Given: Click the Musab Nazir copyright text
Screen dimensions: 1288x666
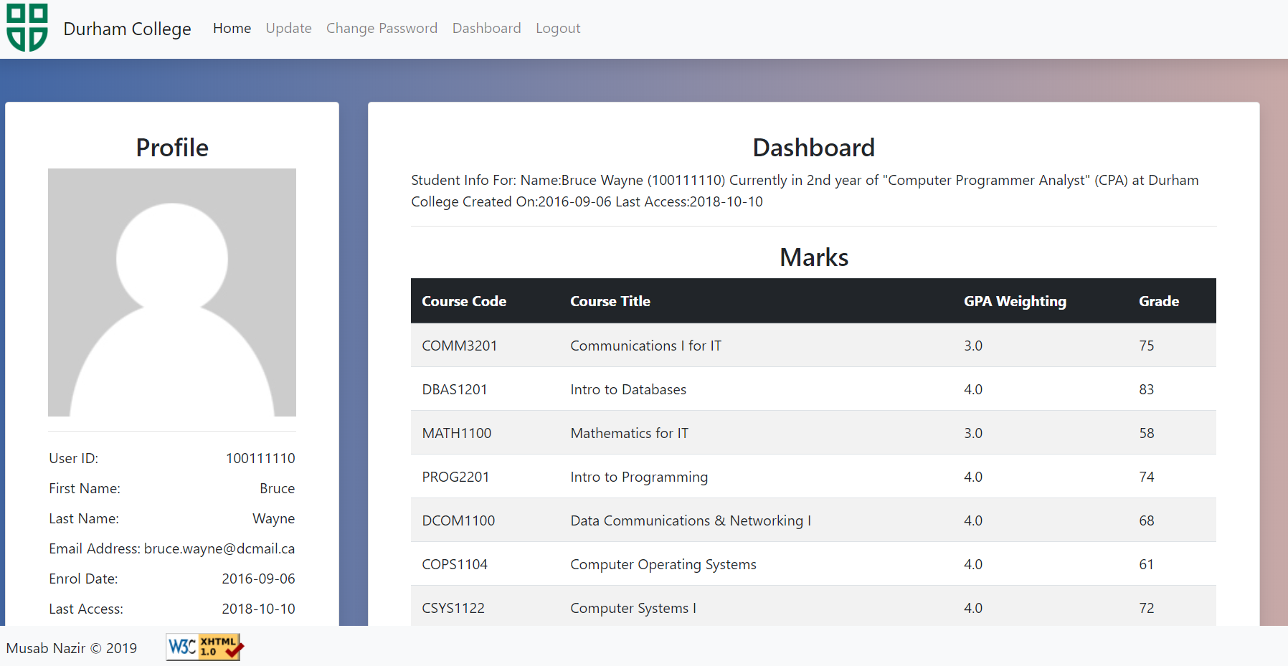Looking at the screenshot, I should click(71, 647).
